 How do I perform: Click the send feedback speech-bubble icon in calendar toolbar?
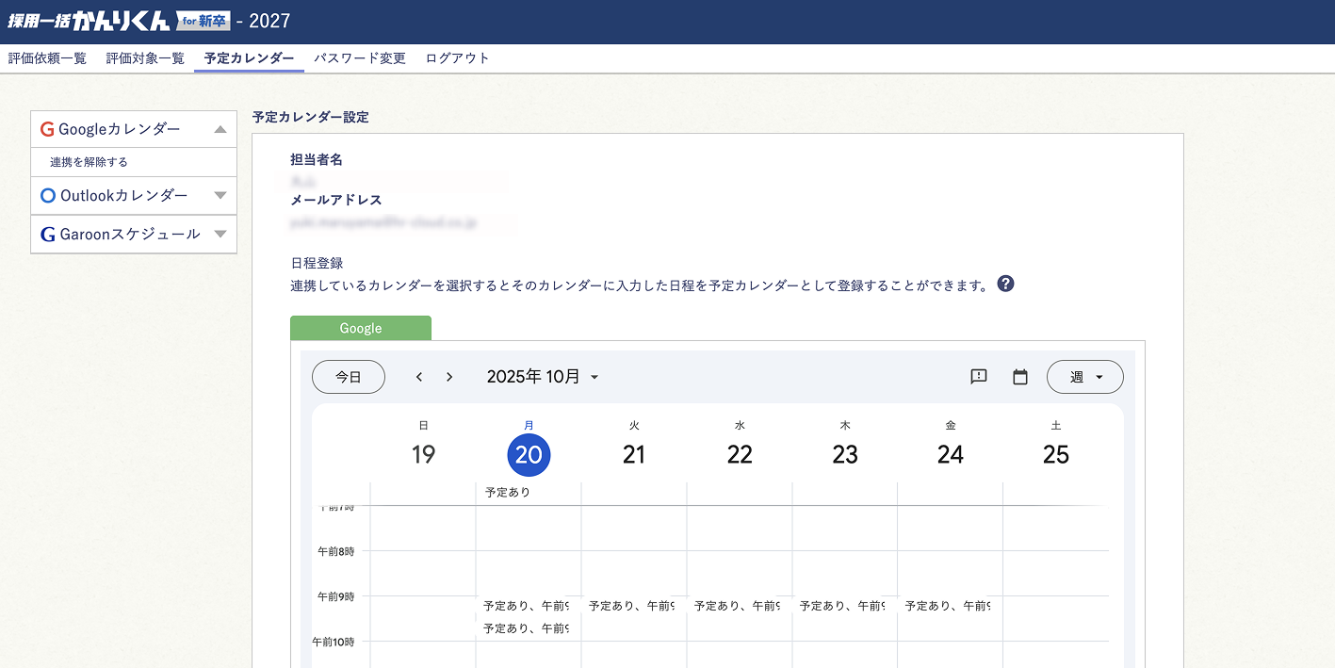coord(978,376)
